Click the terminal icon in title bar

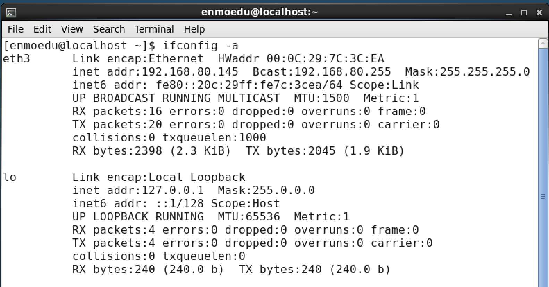coord(11,13)
